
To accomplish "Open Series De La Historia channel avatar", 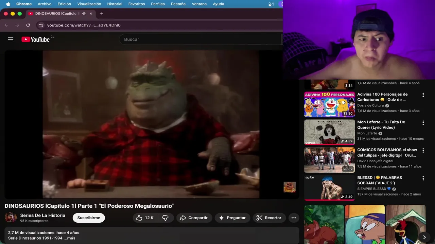I will point(11,218).
